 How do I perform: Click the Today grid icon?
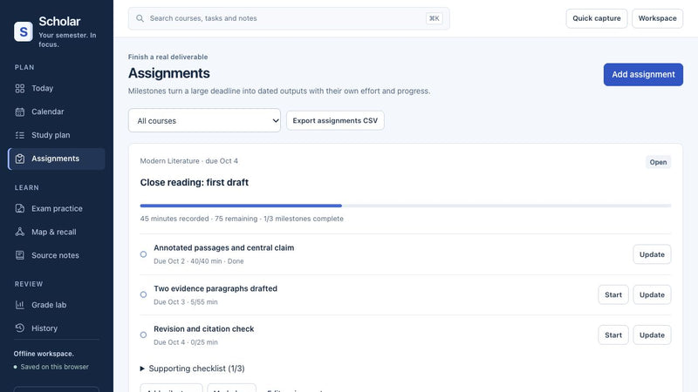tap(19, 89)
